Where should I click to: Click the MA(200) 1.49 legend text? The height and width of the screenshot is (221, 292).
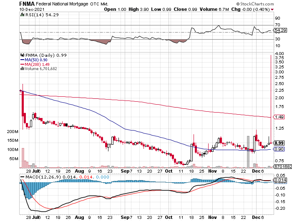(37, 64)
